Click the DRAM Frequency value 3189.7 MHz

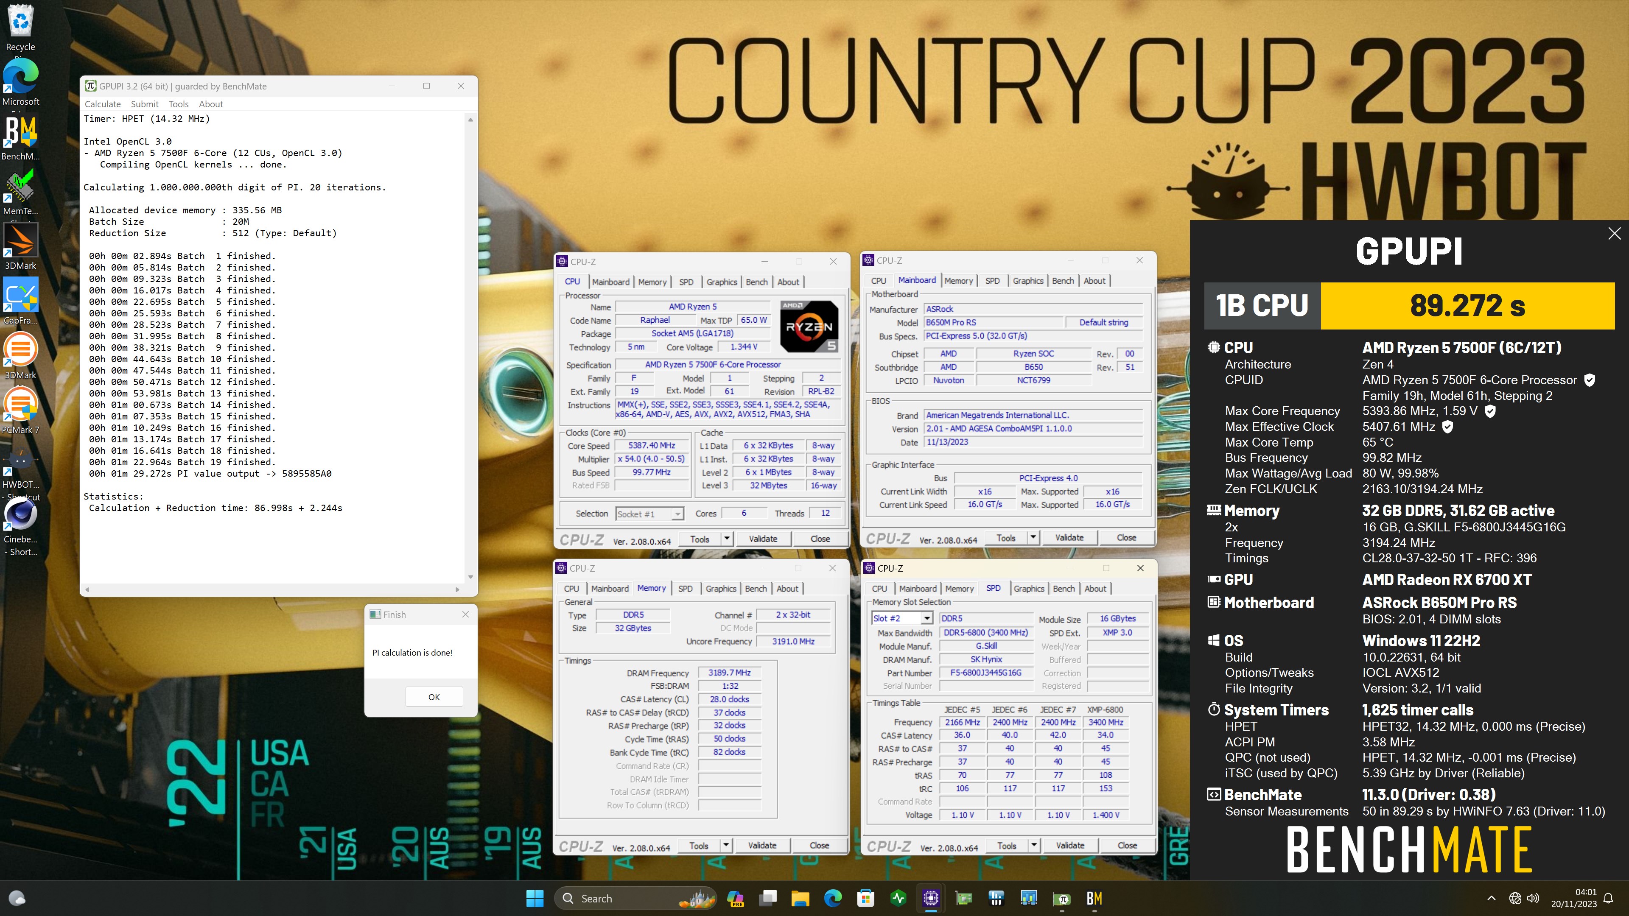point(729,673)
